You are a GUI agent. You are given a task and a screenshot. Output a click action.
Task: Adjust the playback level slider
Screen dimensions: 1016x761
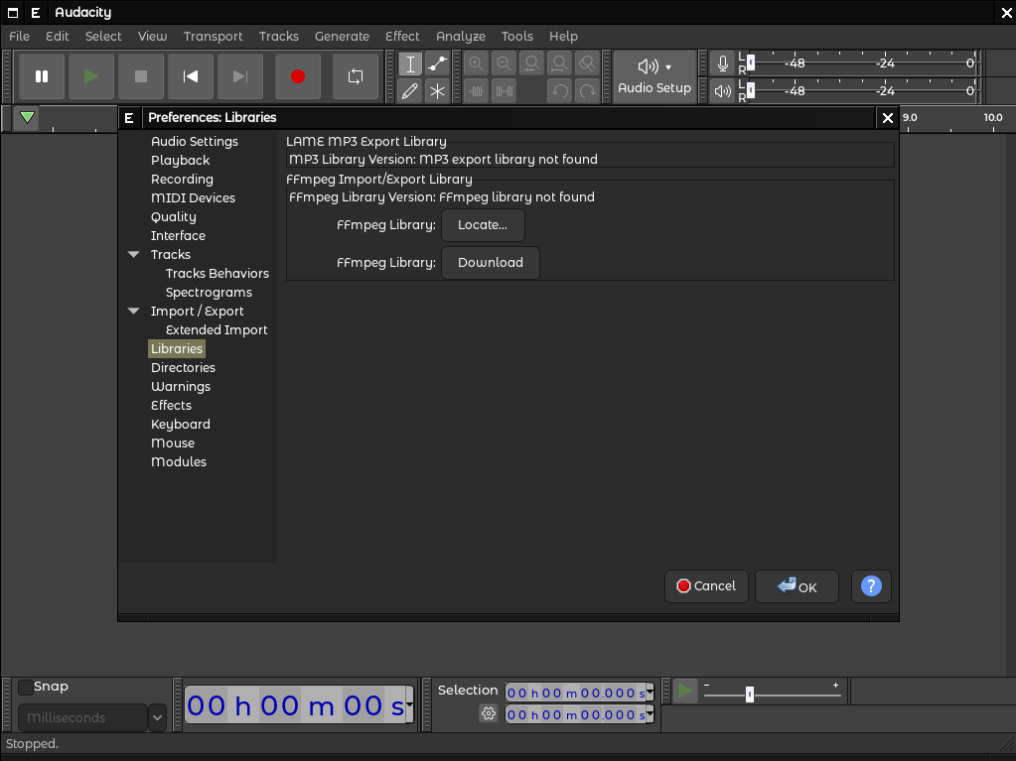751,90
